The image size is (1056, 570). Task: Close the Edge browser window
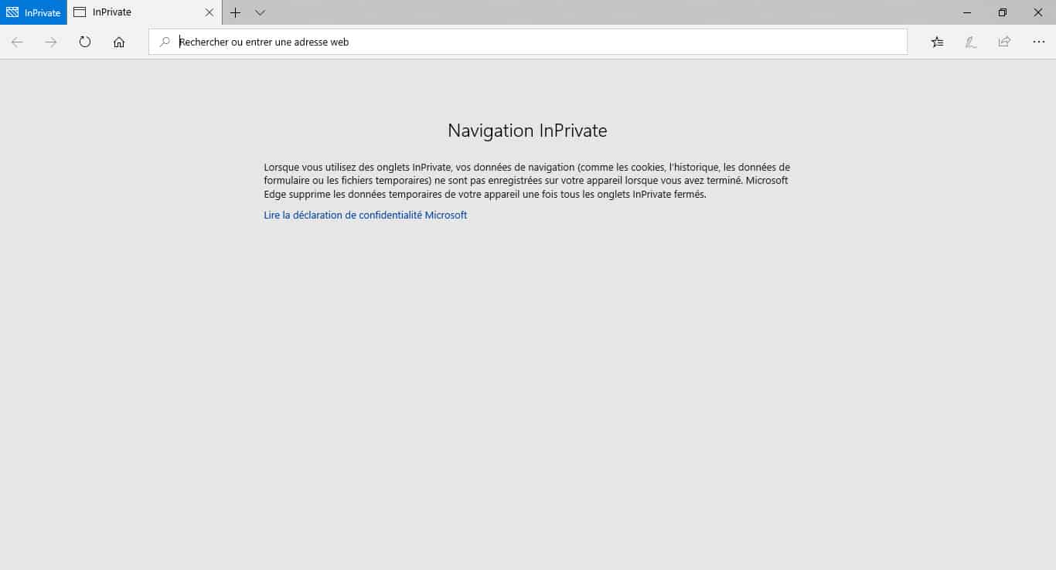[1038, 12]
